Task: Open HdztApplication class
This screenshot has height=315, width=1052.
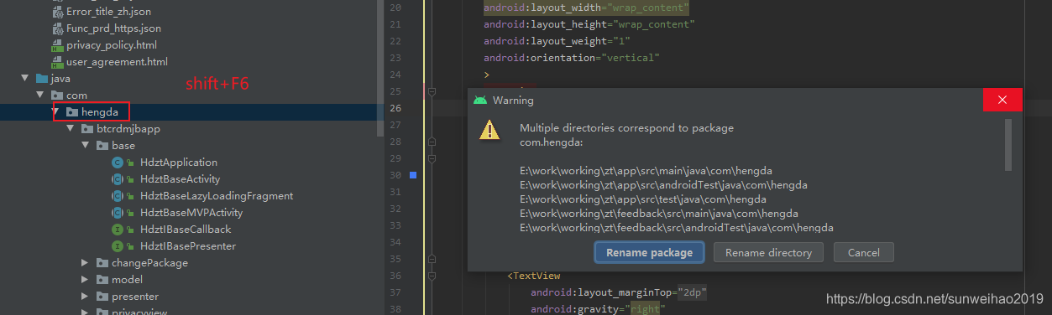Action: [x=178, y=162]
